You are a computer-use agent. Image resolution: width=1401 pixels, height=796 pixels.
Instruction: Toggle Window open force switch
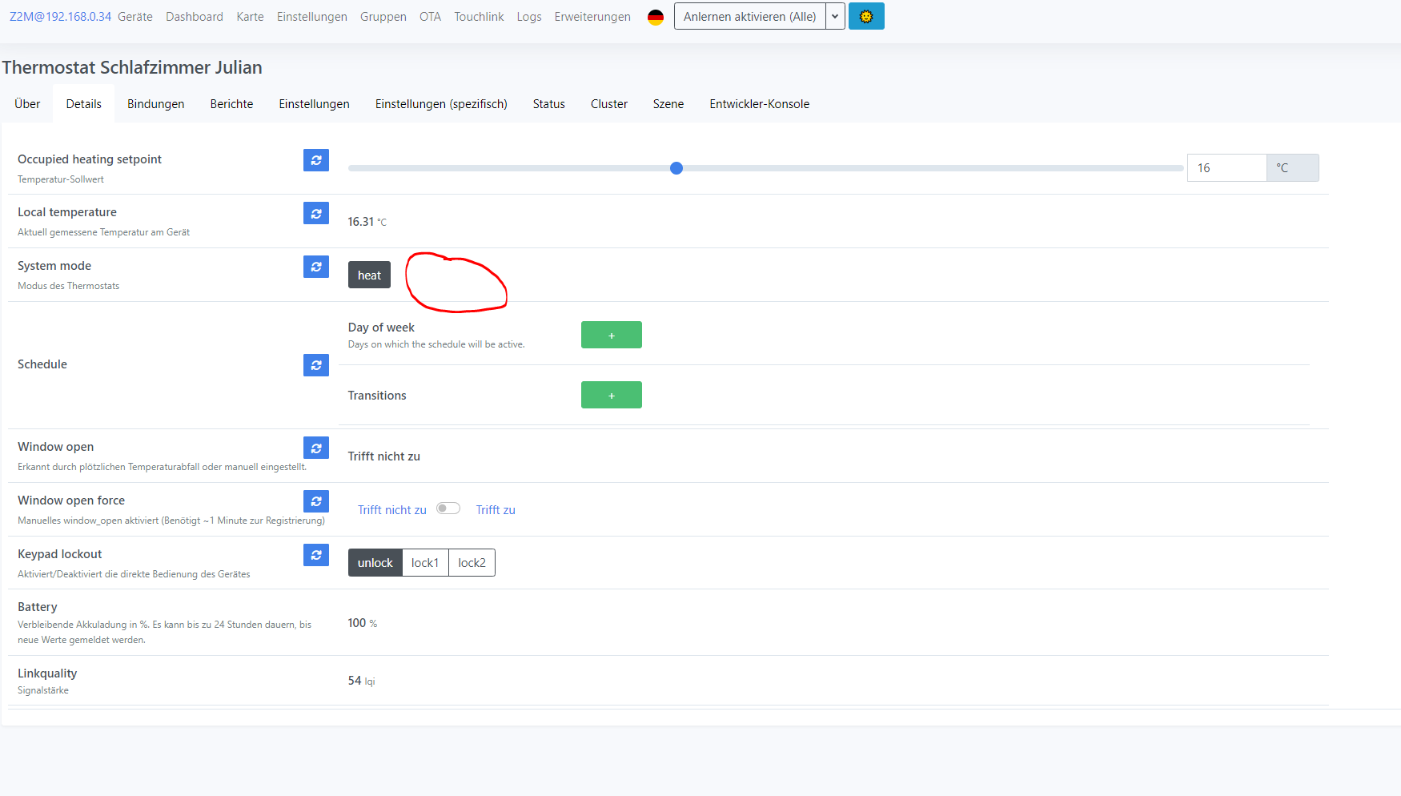[448, 508]
